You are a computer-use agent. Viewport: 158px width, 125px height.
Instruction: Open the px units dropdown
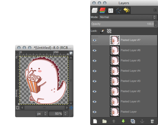pos(42,114)
